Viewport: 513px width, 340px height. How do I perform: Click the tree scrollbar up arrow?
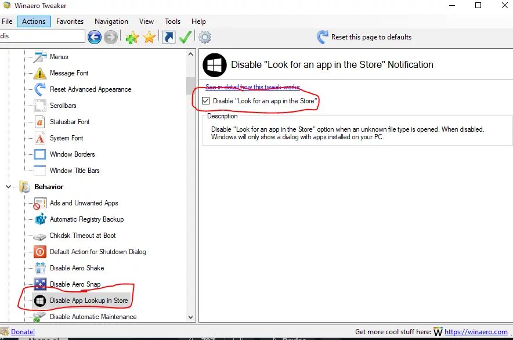click(x=191, y=55)
